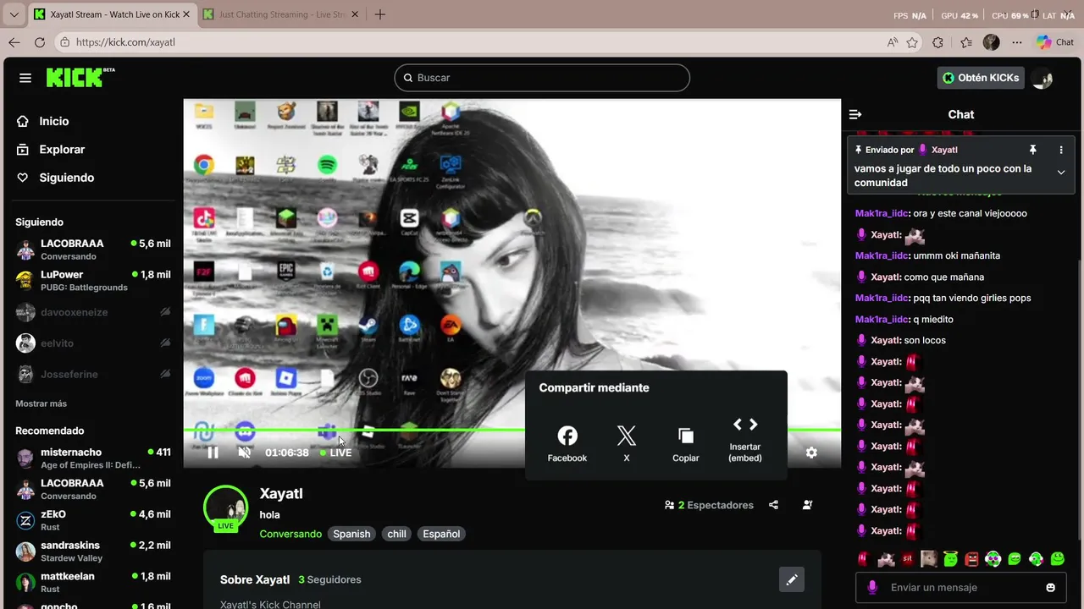Click chat message 'ora y este canal viejooooo'
1084x609 pixels.
pos(970,213)
